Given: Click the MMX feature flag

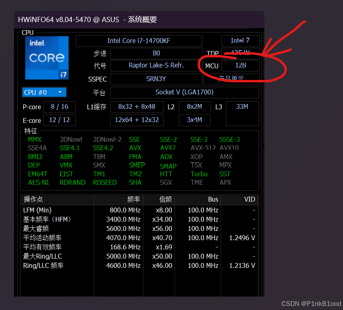Looking at the screenshot, I should tap(35, 139).
